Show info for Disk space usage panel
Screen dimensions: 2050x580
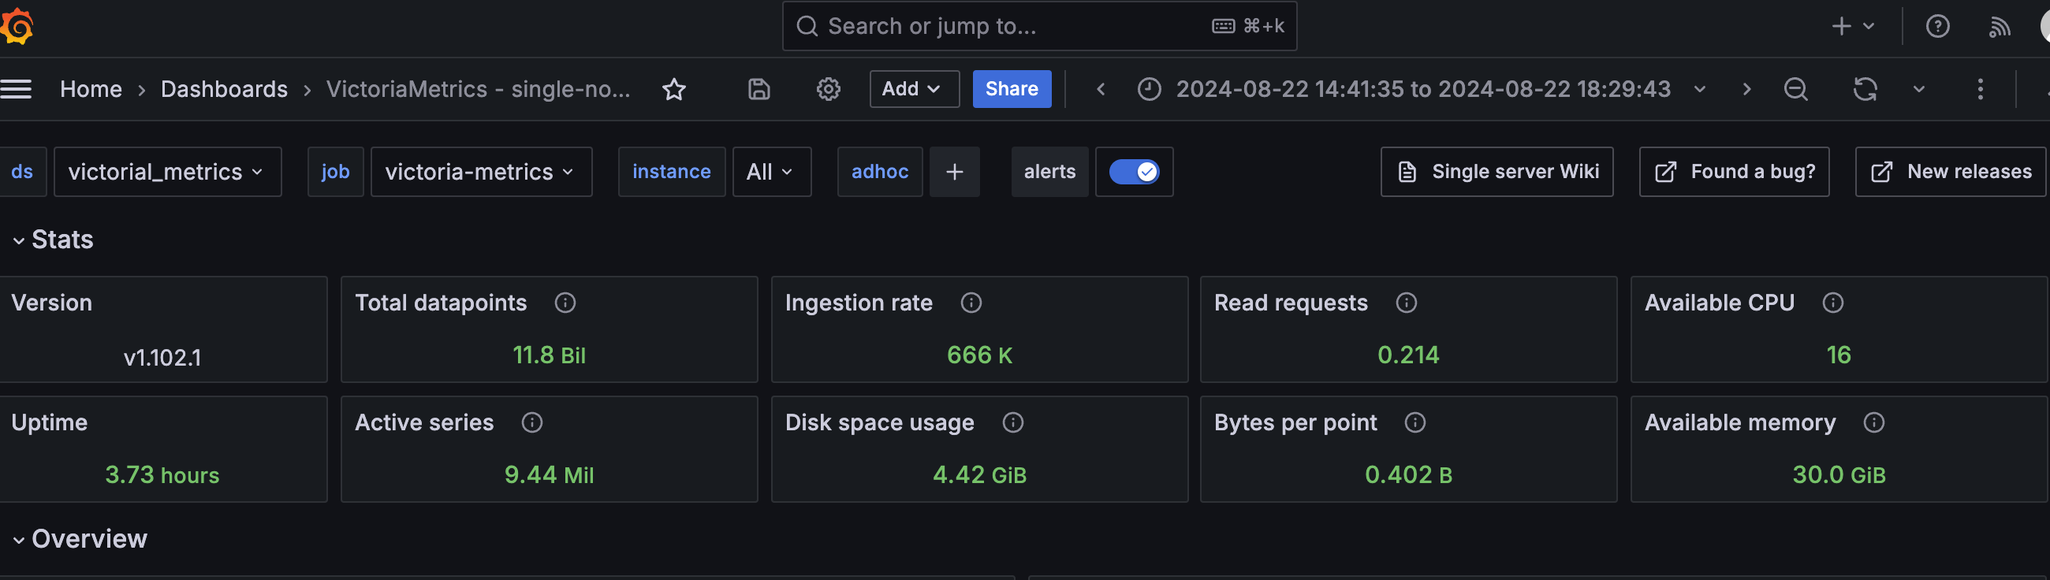point(1012,422)
